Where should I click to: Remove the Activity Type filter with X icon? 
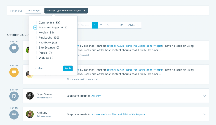[x=84, y=11]
